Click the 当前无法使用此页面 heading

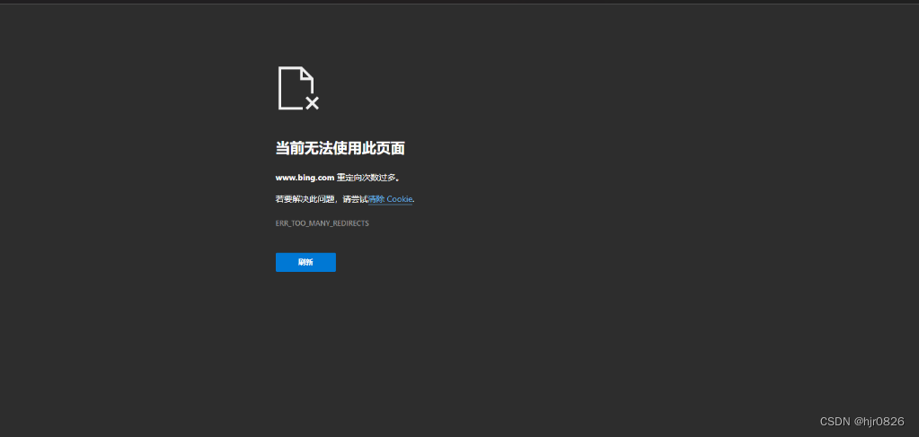340,148
